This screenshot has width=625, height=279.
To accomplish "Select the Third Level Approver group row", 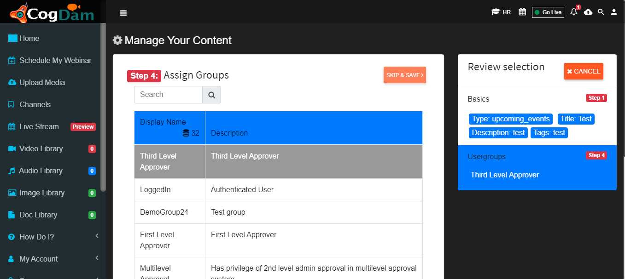I will [x=278, y=162].
